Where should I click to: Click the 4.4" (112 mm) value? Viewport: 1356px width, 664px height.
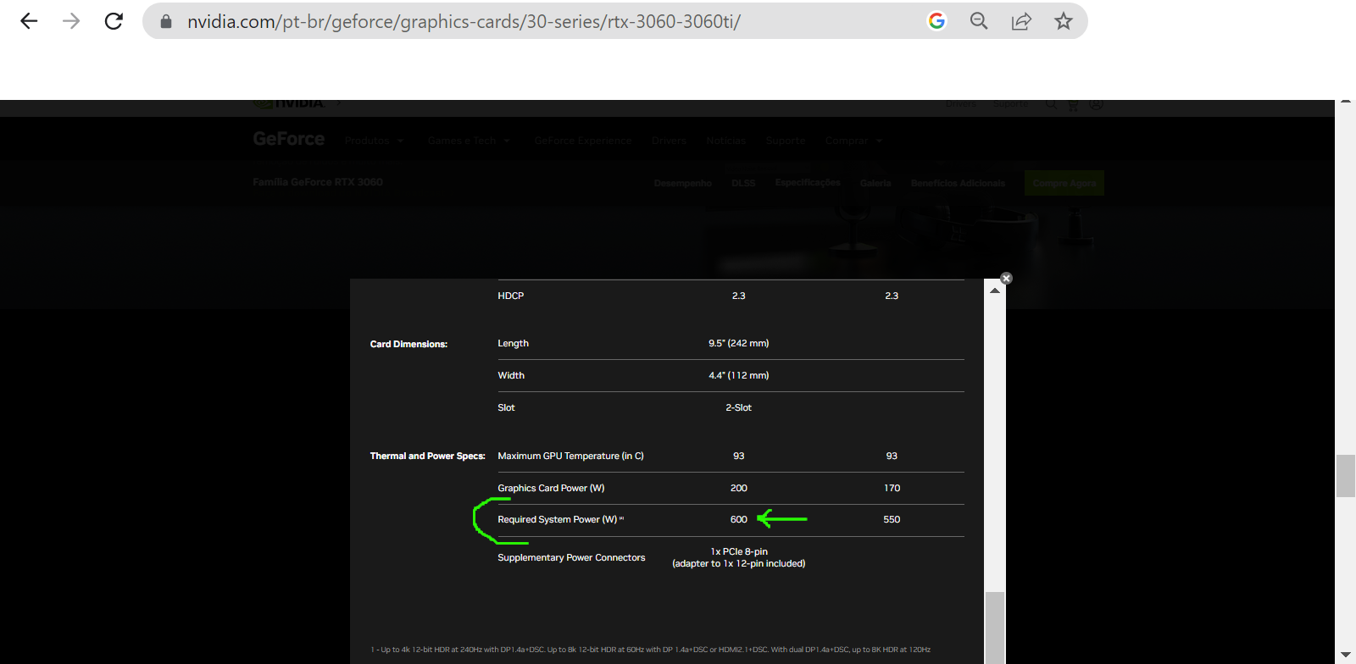tap(739, 375)
